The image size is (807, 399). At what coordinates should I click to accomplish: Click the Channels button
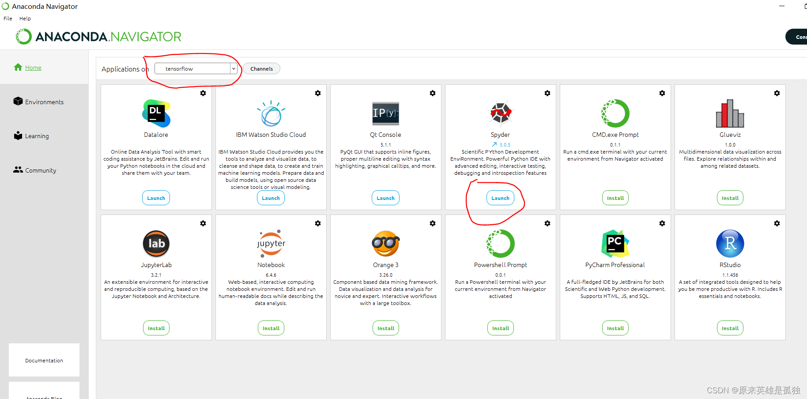pos(261,68)
